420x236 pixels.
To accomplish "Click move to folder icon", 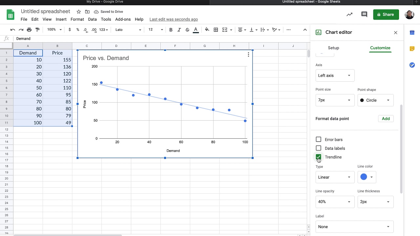I will pos(87,12).
